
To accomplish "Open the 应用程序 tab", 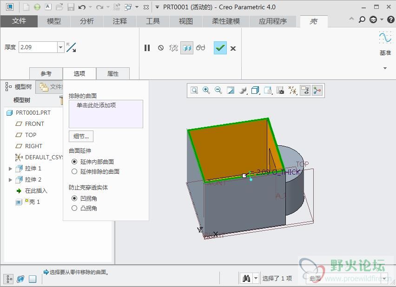I will (273, 21).
